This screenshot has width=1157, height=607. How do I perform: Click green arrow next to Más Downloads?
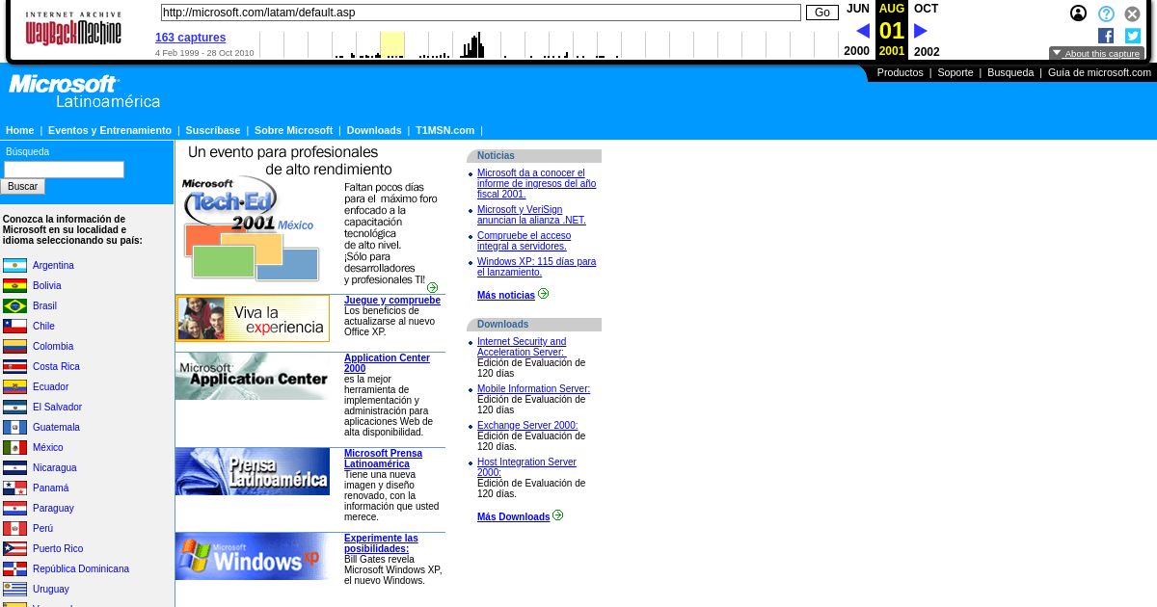(557, 515)
